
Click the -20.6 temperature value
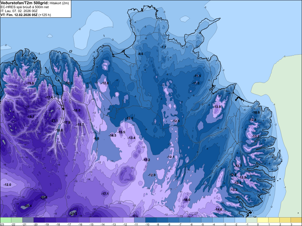[x=43, y=198]
